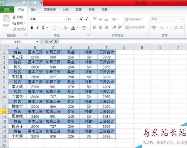This screenshot has width=187, height=148.
Task: Click the decrease indent icon
Action: [114, 27]
